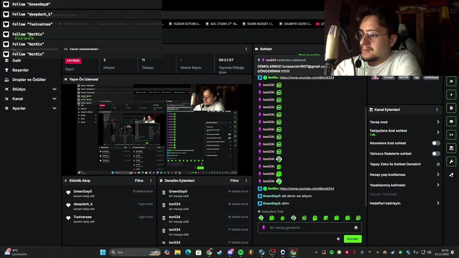Screen dimensions: 459x258
Task: Open Etkinlik Akışı three-dot menu
Action: pos(151,181)
